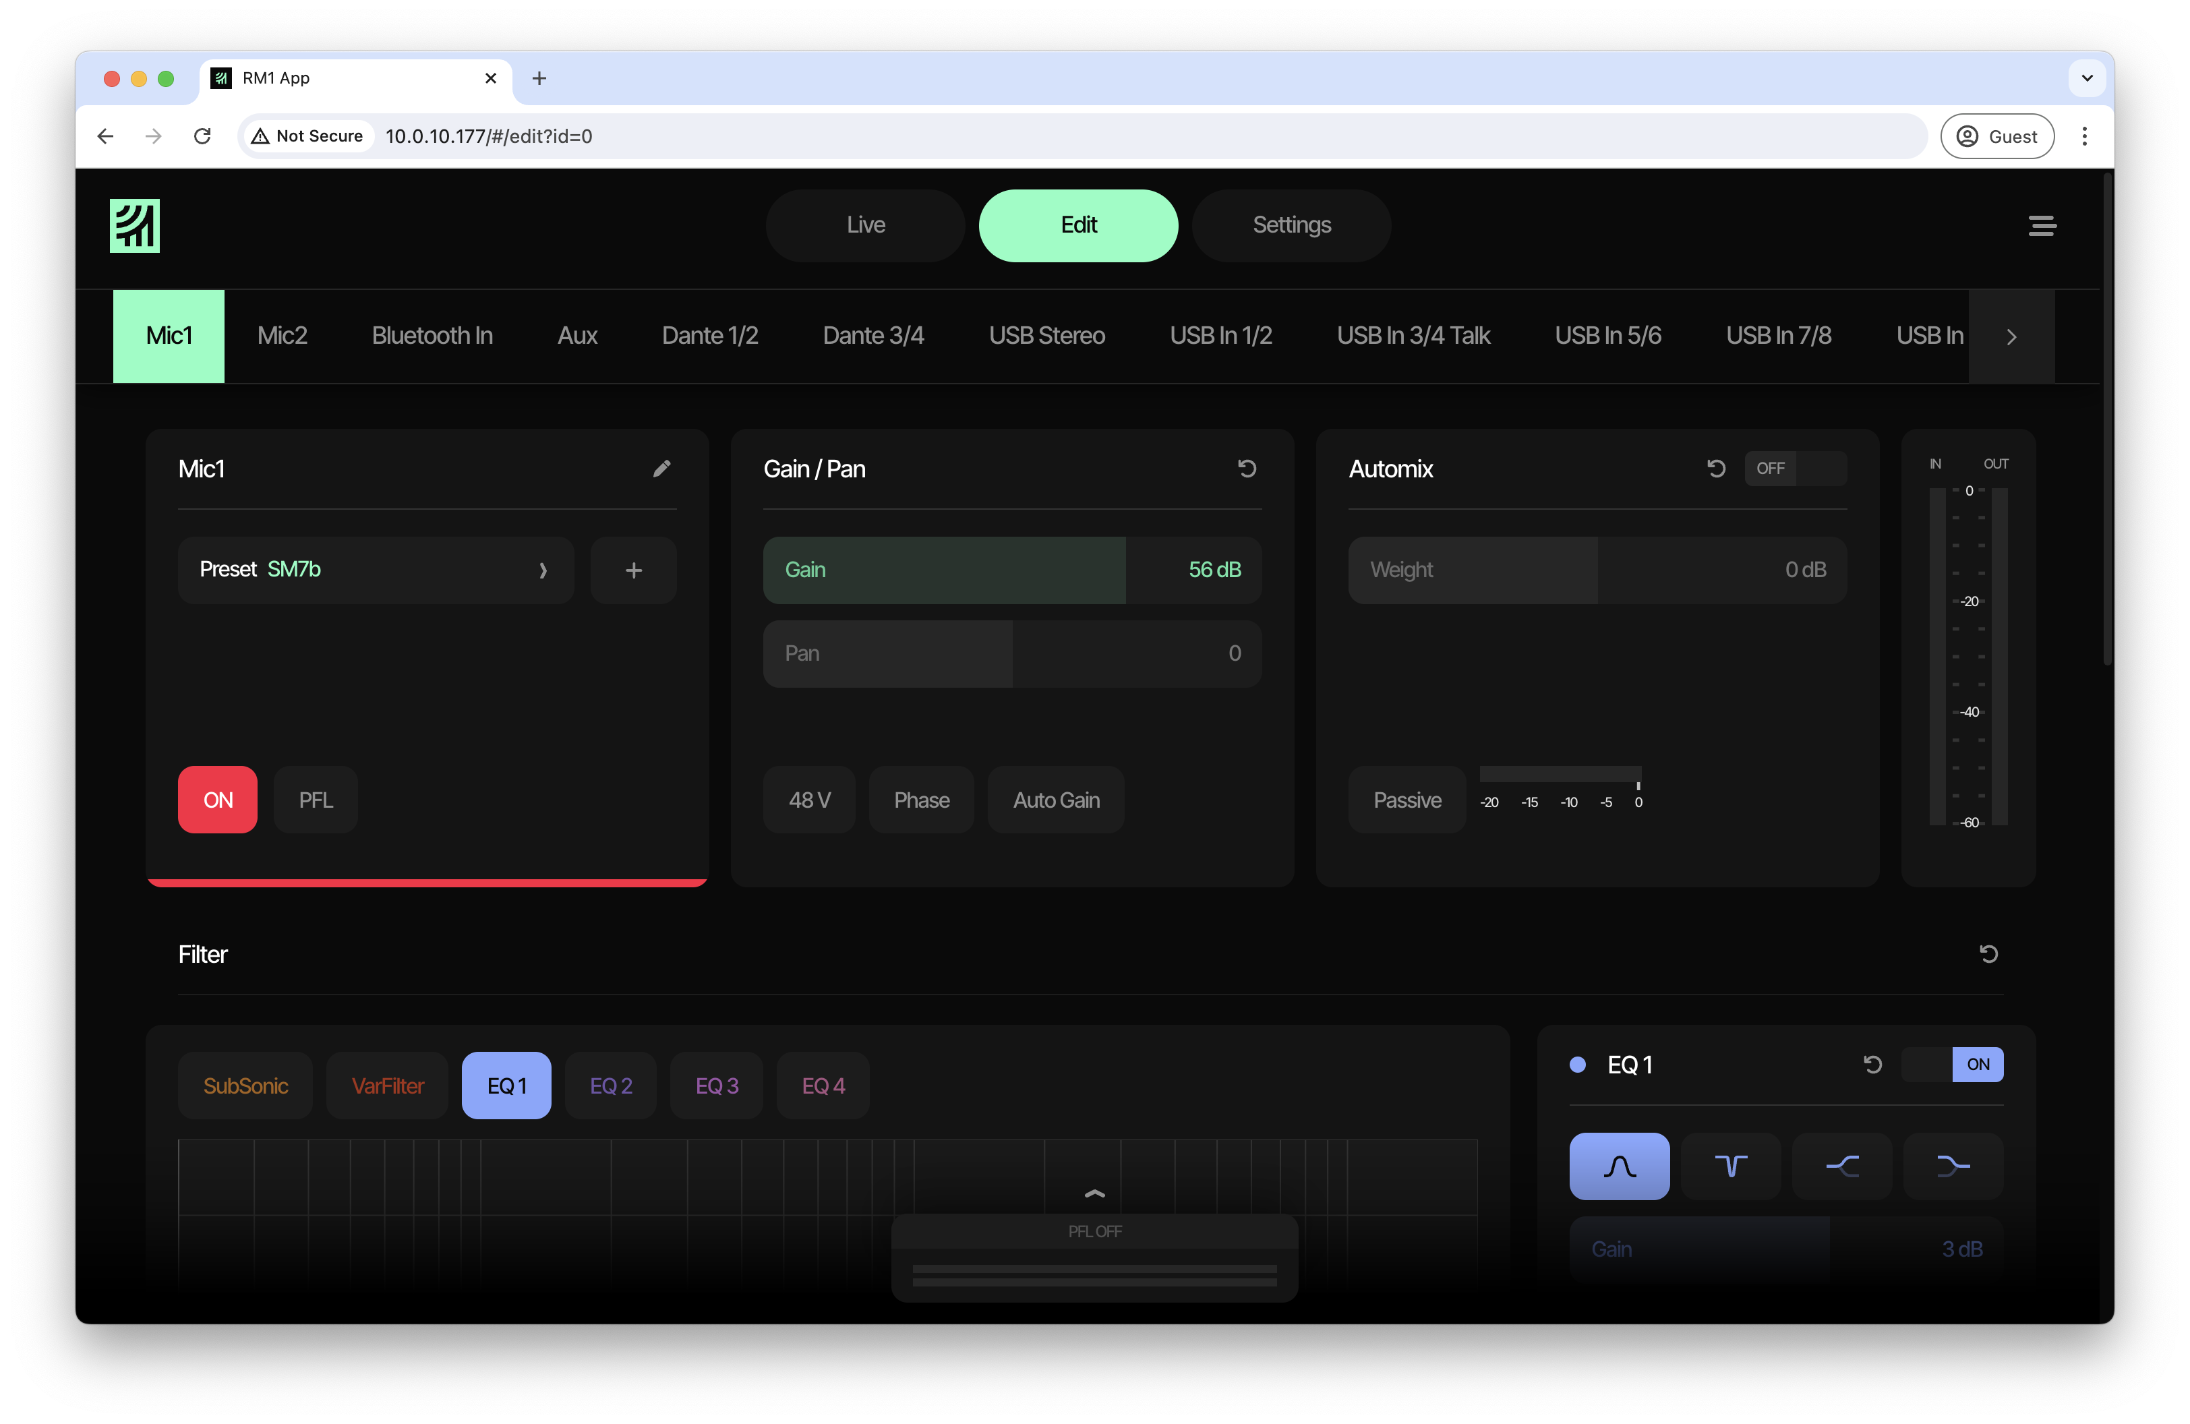This screenshot has width=2190, height=1424.
Task: Click the Not Secure warning indicator
Action: pos(308,136)
